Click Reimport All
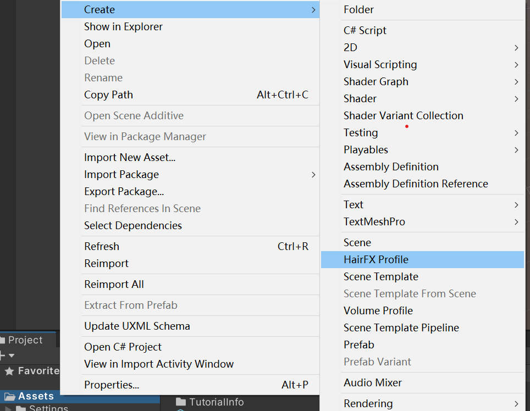 tap(114, 284)
